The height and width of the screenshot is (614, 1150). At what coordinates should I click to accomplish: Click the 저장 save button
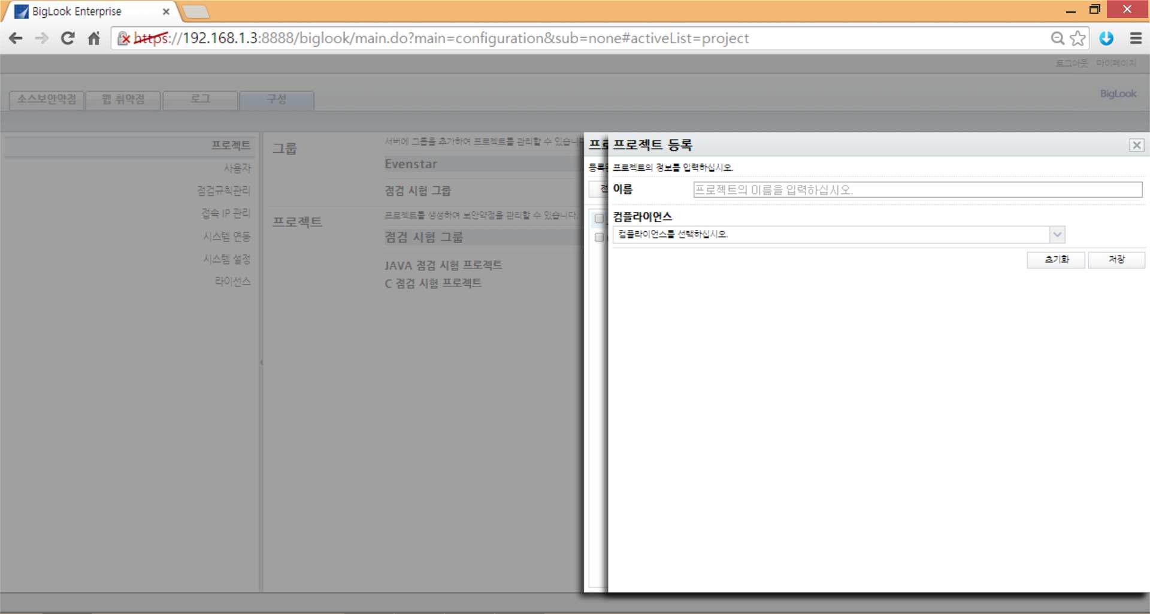pos(1116,259)
